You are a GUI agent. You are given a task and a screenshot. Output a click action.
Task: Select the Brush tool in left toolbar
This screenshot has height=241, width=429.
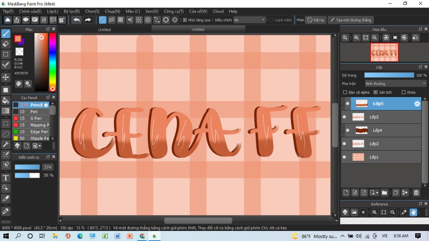coord(6,33)
